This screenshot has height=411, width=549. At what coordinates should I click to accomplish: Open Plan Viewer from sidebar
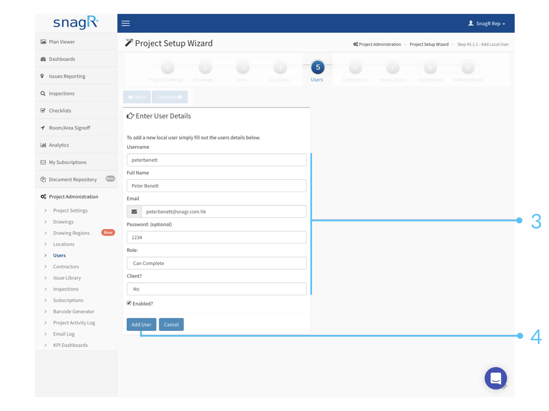point(76,42)
